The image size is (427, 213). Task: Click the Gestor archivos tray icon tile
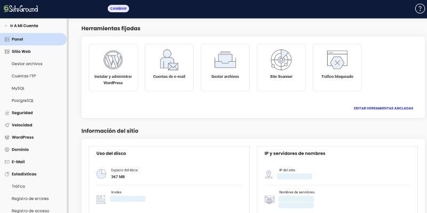pos(225,60)
